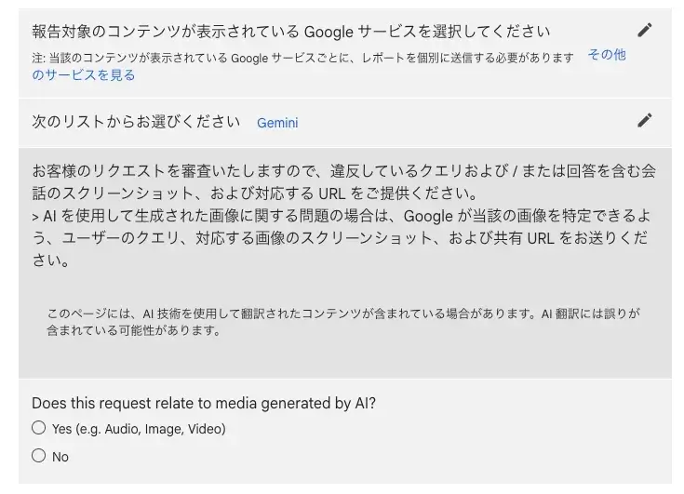Select the No radio button
This screenshot has width=684, height=494.
[39, 456]
